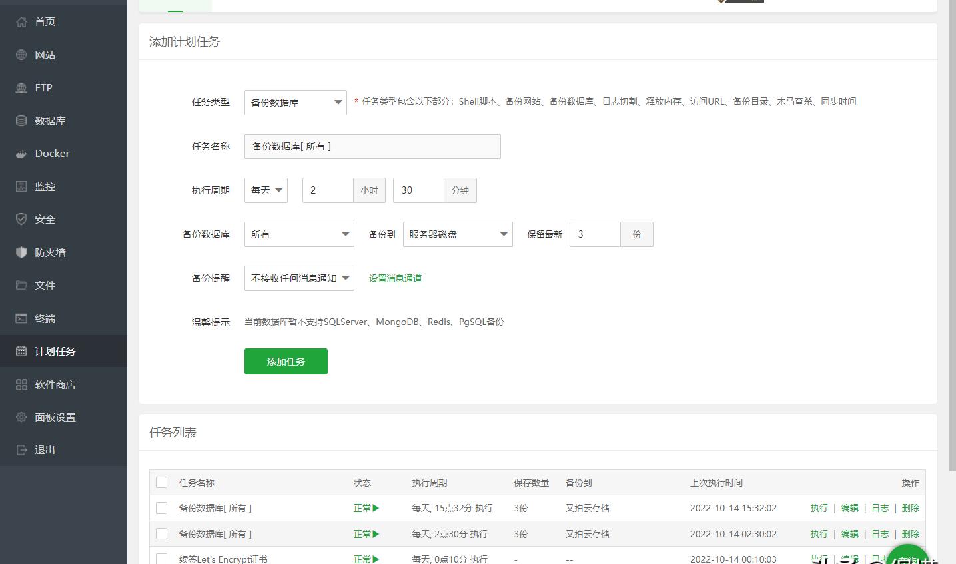
Task: Check the box for 续签Let's Encrypt证书 task
Action: [161, 559]
